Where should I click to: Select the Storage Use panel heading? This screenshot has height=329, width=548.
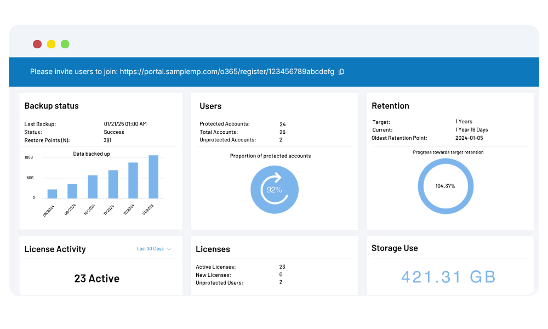[395, 248]
